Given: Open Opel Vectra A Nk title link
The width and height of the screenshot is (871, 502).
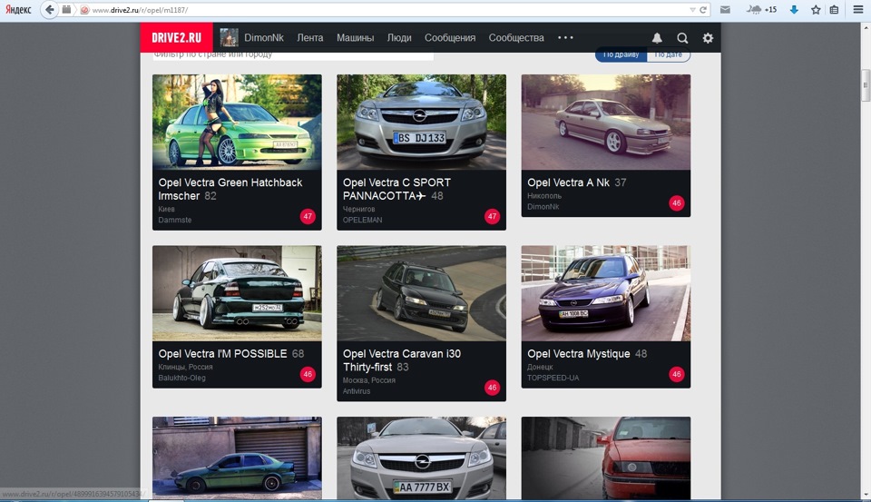Looking at the screenshot, I should [x=568, y=182].
